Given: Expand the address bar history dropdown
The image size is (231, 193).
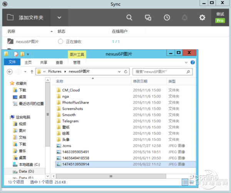Looking at the screenshot, I should 119,72.
